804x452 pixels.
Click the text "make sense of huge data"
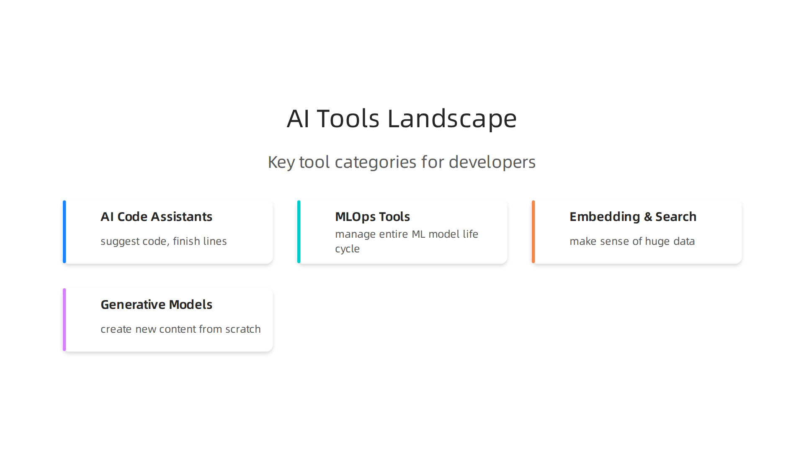[632, 241]
